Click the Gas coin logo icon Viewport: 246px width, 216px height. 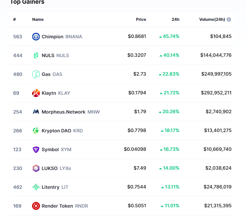tap(36, 74)
